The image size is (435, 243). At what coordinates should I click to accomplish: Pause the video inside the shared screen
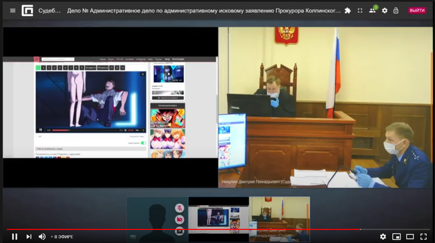(41, 130)
